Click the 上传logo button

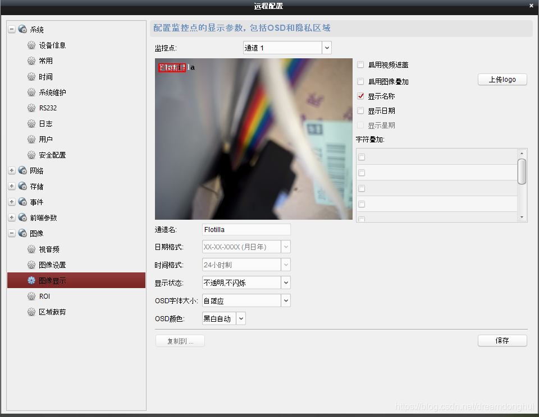(502, 80)
